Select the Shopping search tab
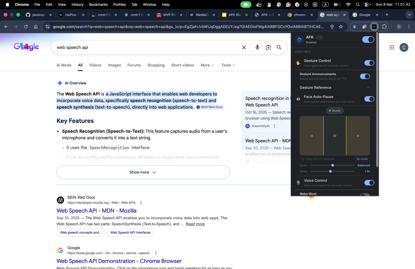415x269 pixels. [156, 65]
